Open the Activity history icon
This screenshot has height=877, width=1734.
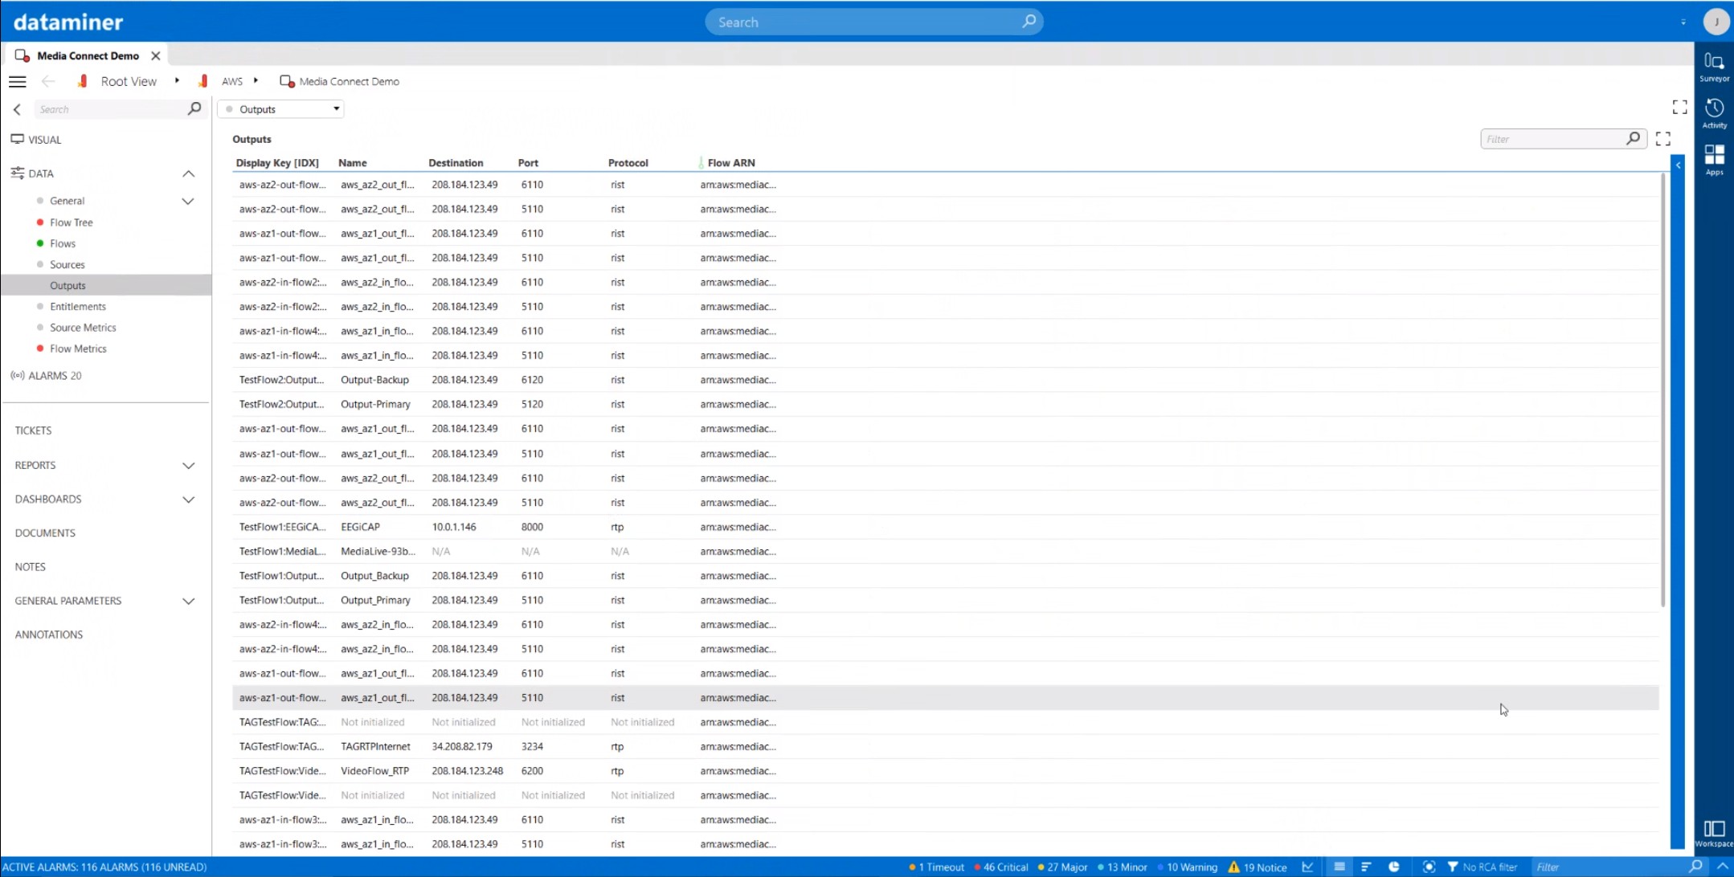click(x=1714, y=108)
